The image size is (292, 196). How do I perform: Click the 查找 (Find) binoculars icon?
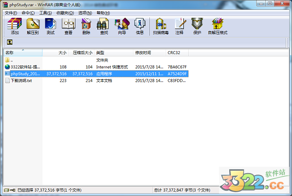pos(103,24)
